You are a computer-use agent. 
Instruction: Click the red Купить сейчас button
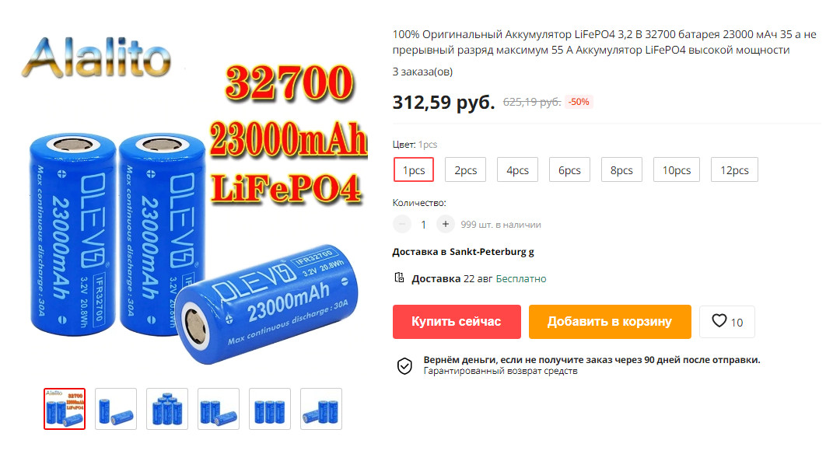tap(457, 321)
